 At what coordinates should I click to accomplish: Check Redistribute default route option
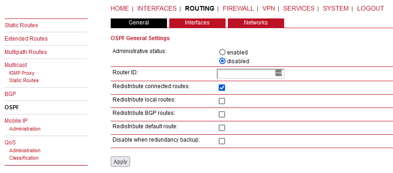pyautogui.click(x=222, y=128)
